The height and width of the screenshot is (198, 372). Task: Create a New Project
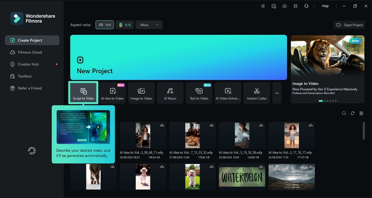tap(179, 57)
